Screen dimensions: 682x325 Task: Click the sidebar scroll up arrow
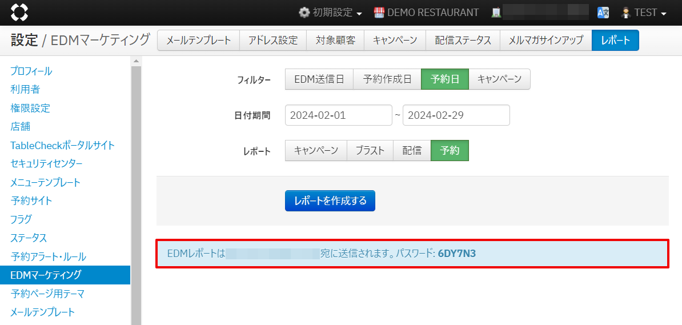tap(136, 61)
